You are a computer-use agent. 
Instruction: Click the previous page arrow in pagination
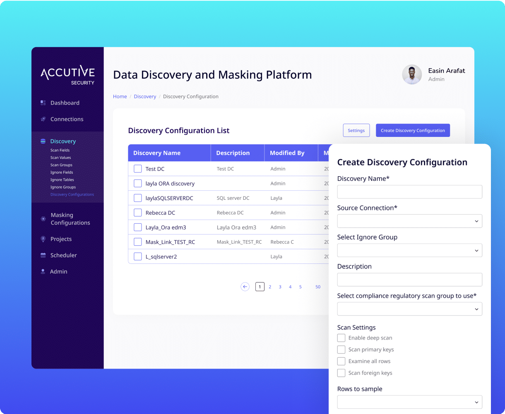[245, 287]
